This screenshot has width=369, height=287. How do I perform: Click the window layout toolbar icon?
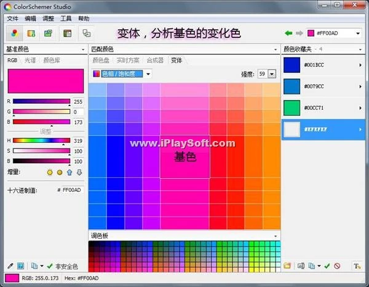pyautogui.click(x=67, y=33)
